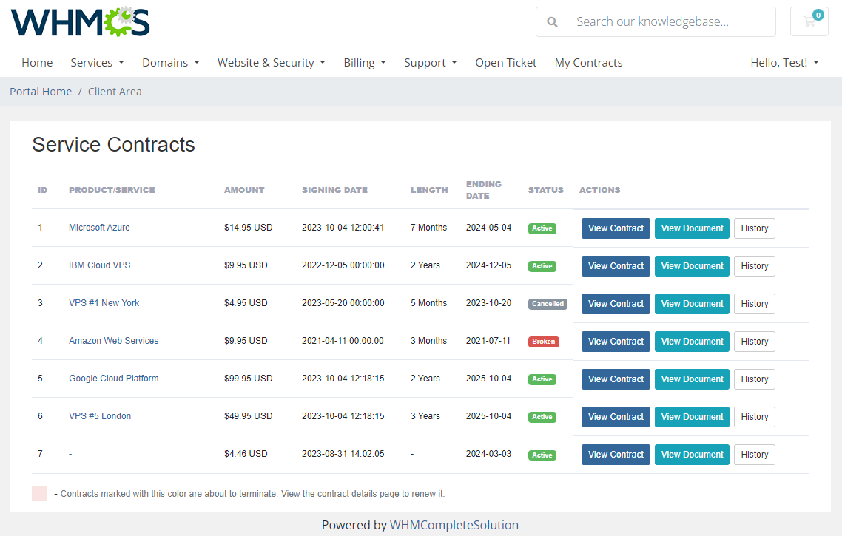
Task: Click the SIGNING DATE column header
Action: (334, 190)
